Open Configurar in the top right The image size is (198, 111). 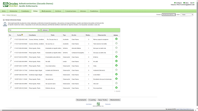coord(178,3)
